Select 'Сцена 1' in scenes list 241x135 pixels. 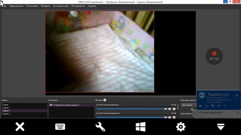24,108
